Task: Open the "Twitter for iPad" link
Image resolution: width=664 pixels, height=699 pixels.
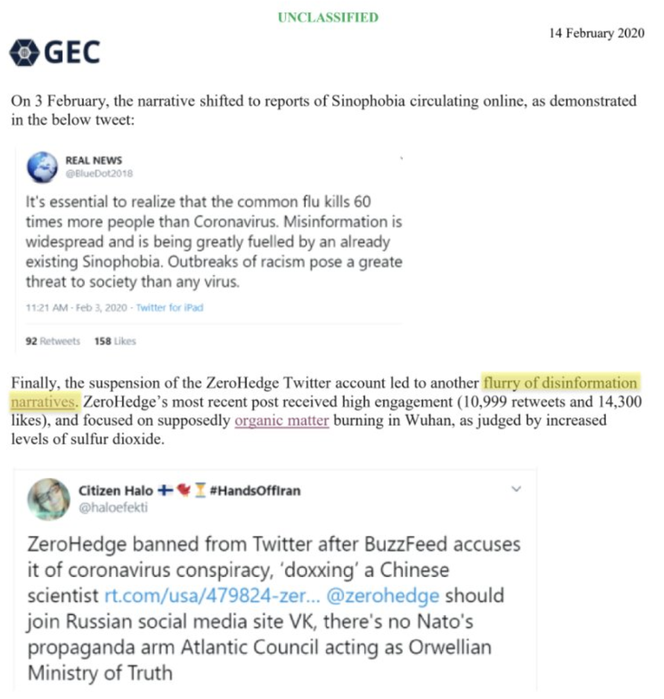Action: (169, 308)
